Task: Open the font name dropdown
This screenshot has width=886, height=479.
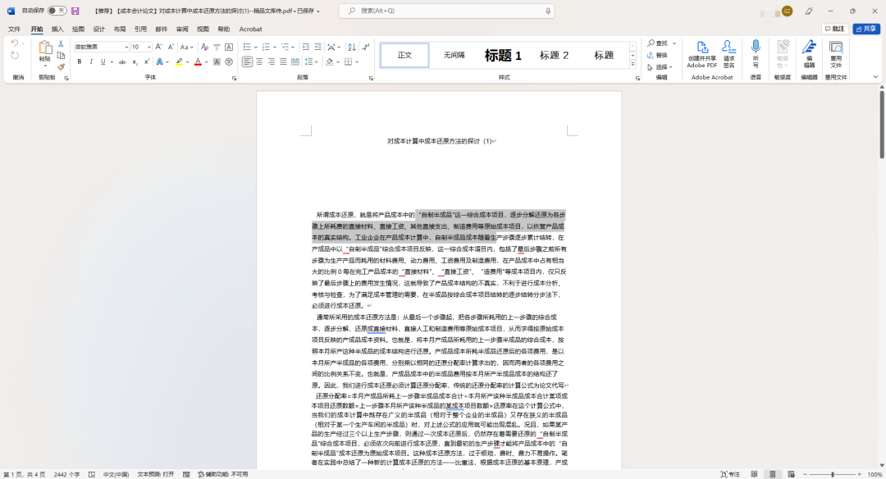Action: (x=126, y=47)
